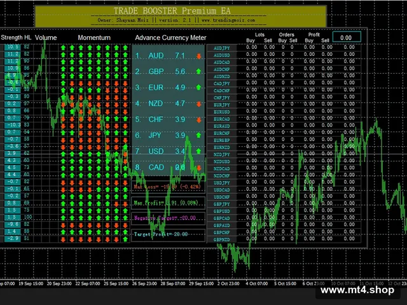Click the Target Profit 20.00 box

(168, 234)
